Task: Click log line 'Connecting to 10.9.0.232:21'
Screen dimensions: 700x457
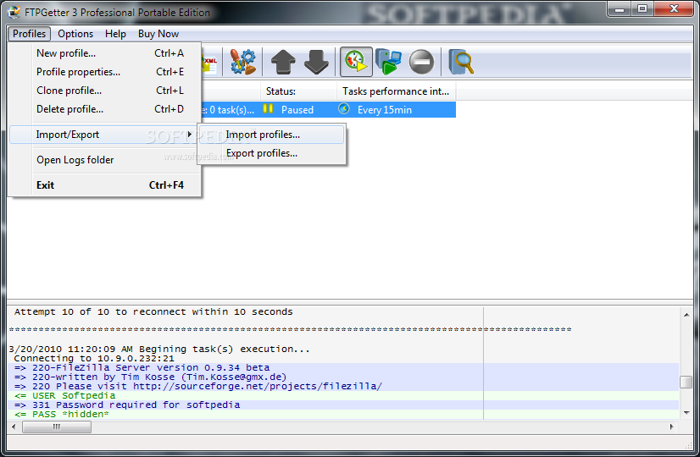Action: (x=94, y=359)
